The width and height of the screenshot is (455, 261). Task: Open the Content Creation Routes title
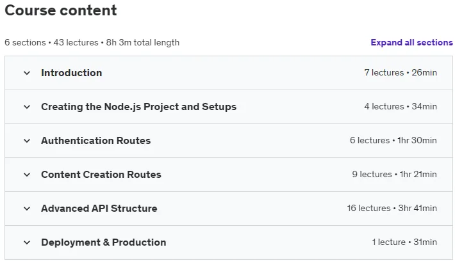tap(101, 175)
